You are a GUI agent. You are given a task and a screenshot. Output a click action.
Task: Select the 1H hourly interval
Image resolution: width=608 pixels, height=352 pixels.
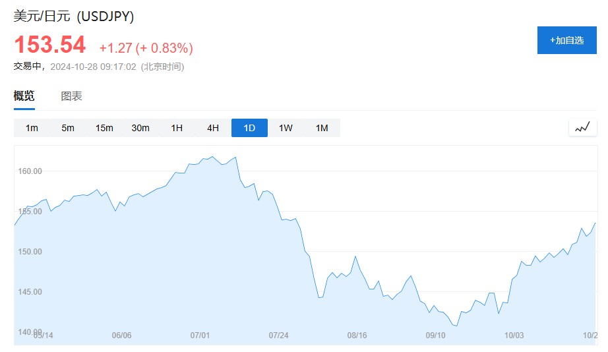[177, 128]
